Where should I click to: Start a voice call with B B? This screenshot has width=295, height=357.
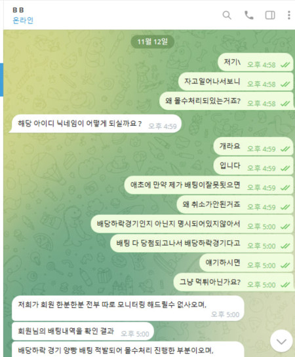click(248, 15)
